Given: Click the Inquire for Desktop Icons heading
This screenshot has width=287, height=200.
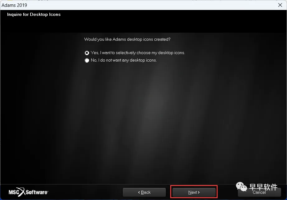Looking at the screenshot, I should (34, 14).
